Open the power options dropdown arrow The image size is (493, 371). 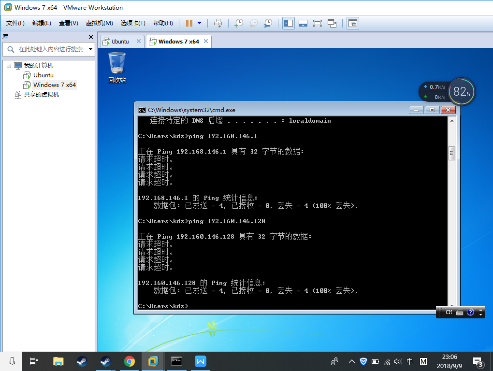[199, 23]
